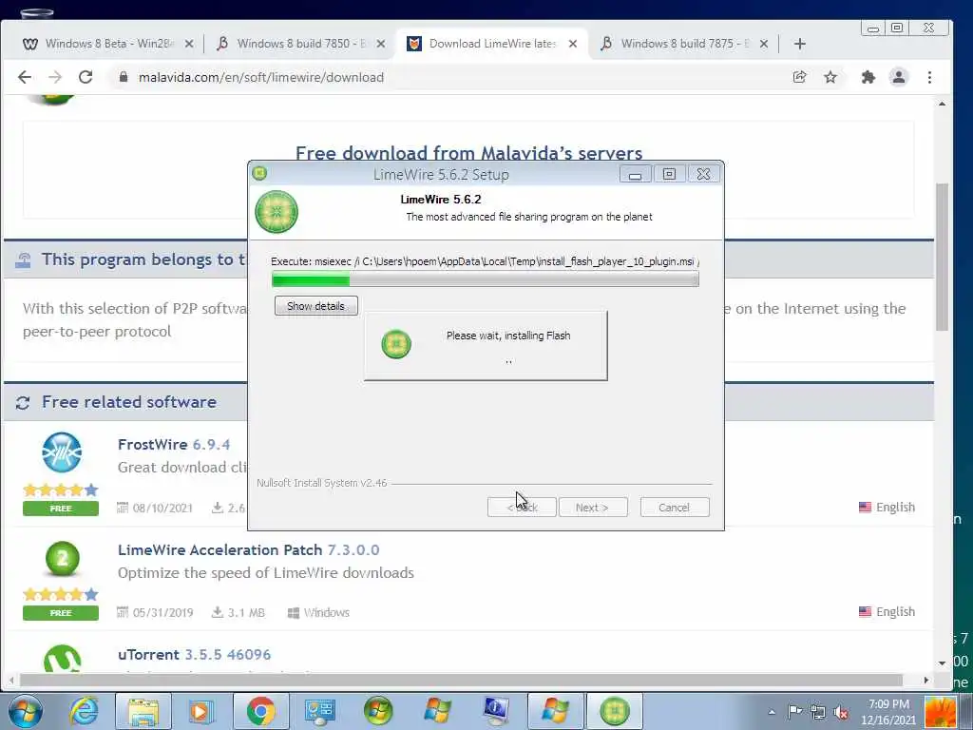Close the Download LimeWire tab
973x730 pixels.
[x=573, y=44]
